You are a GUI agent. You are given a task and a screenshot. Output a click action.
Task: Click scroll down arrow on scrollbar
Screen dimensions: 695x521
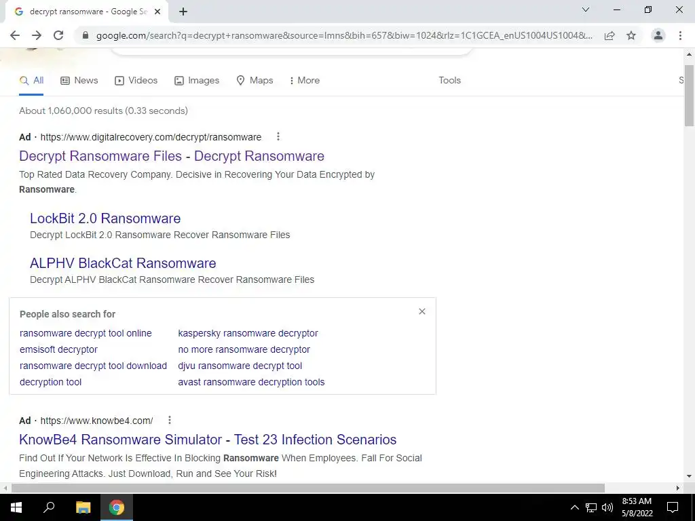point(689,476)
